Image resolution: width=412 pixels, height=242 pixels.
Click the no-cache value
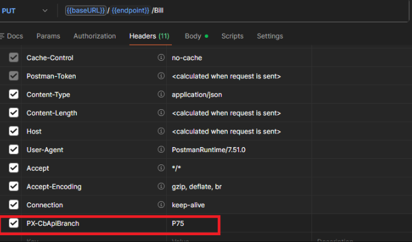187,58
